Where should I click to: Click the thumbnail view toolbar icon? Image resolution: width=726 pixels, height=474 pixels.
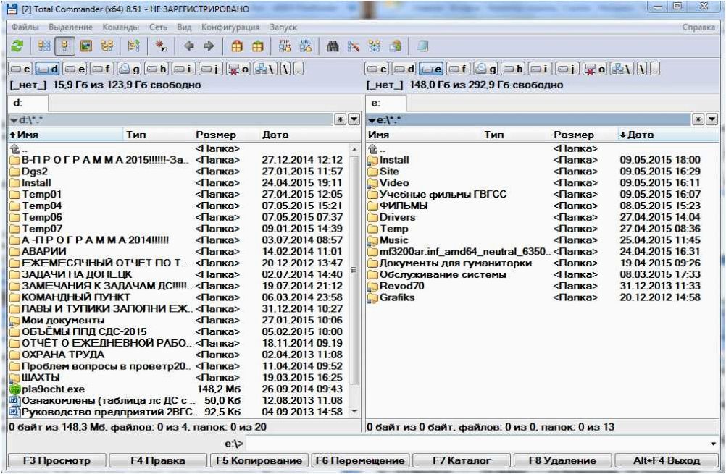coord(85,46)
